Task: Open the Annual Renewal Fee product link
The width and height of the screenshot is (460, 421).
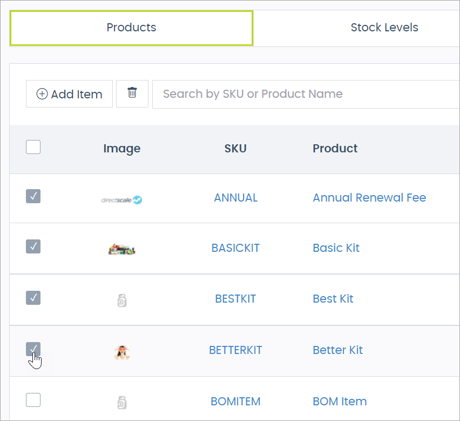Action: tap(369, 198)
